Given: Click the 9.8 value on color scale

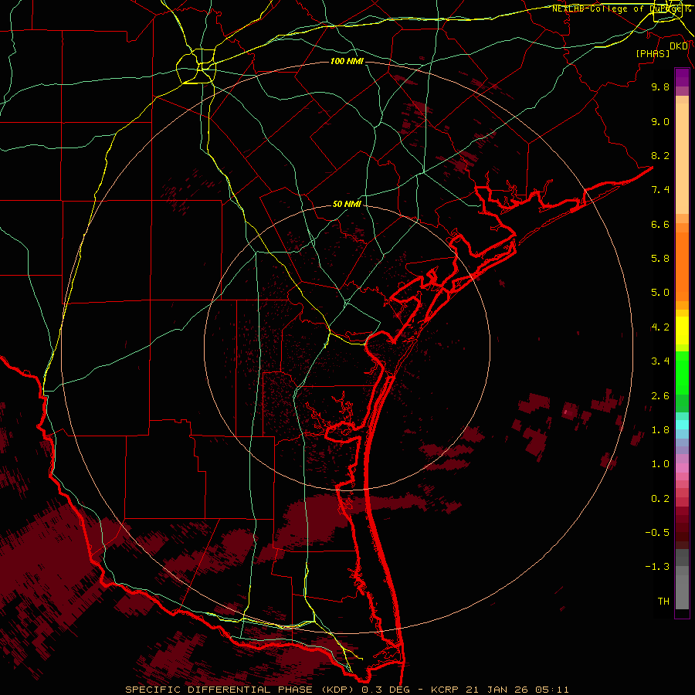Looking at the screenshot, I should coord(660,86).
